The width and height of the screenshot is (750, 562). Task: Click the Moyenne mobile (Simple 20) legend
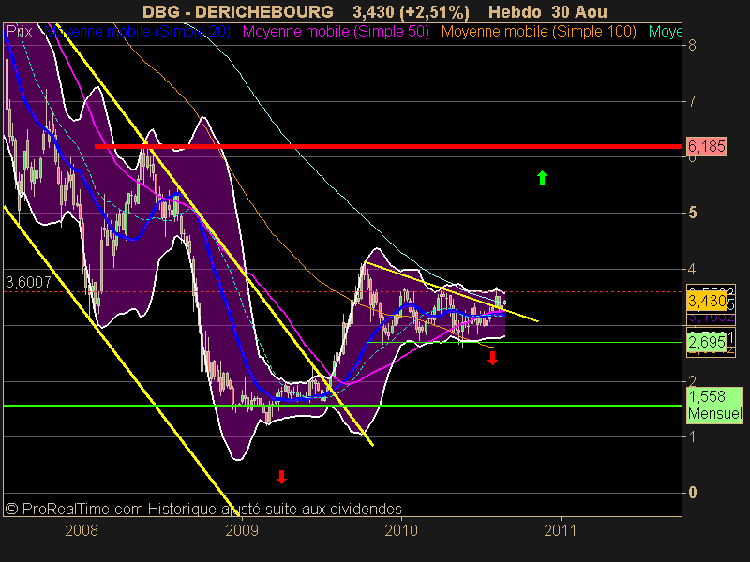(x=137, y=32)
